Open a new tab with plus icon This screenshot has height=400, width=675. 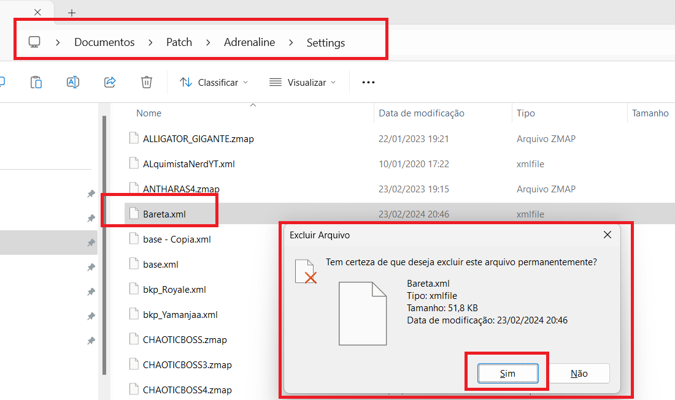pyautogui.click(x=72, y=12)
